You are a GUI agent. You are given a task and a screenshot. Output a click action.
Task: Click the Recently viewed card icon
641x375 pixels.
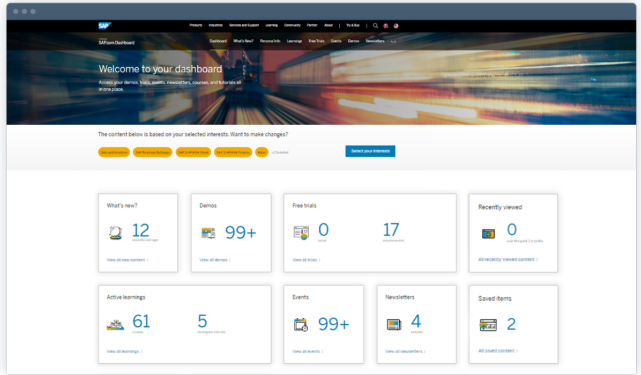(488, 234)
